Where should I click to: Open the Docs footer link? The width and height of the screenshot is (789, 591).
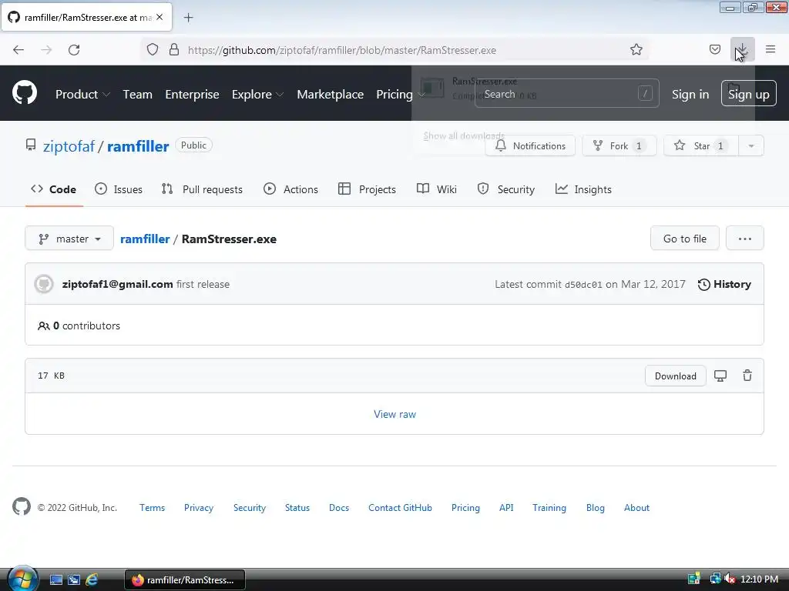click(339, 508)
